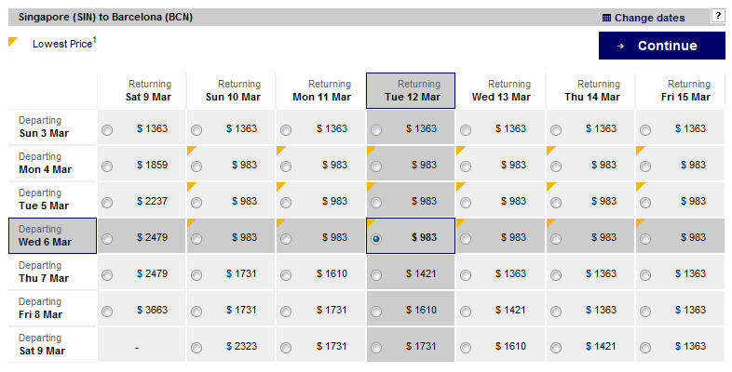The width and height of the screenshot is (732, 372).
Task: Click the Departing Sun 3 Mar row header
Action: [53, 127]
